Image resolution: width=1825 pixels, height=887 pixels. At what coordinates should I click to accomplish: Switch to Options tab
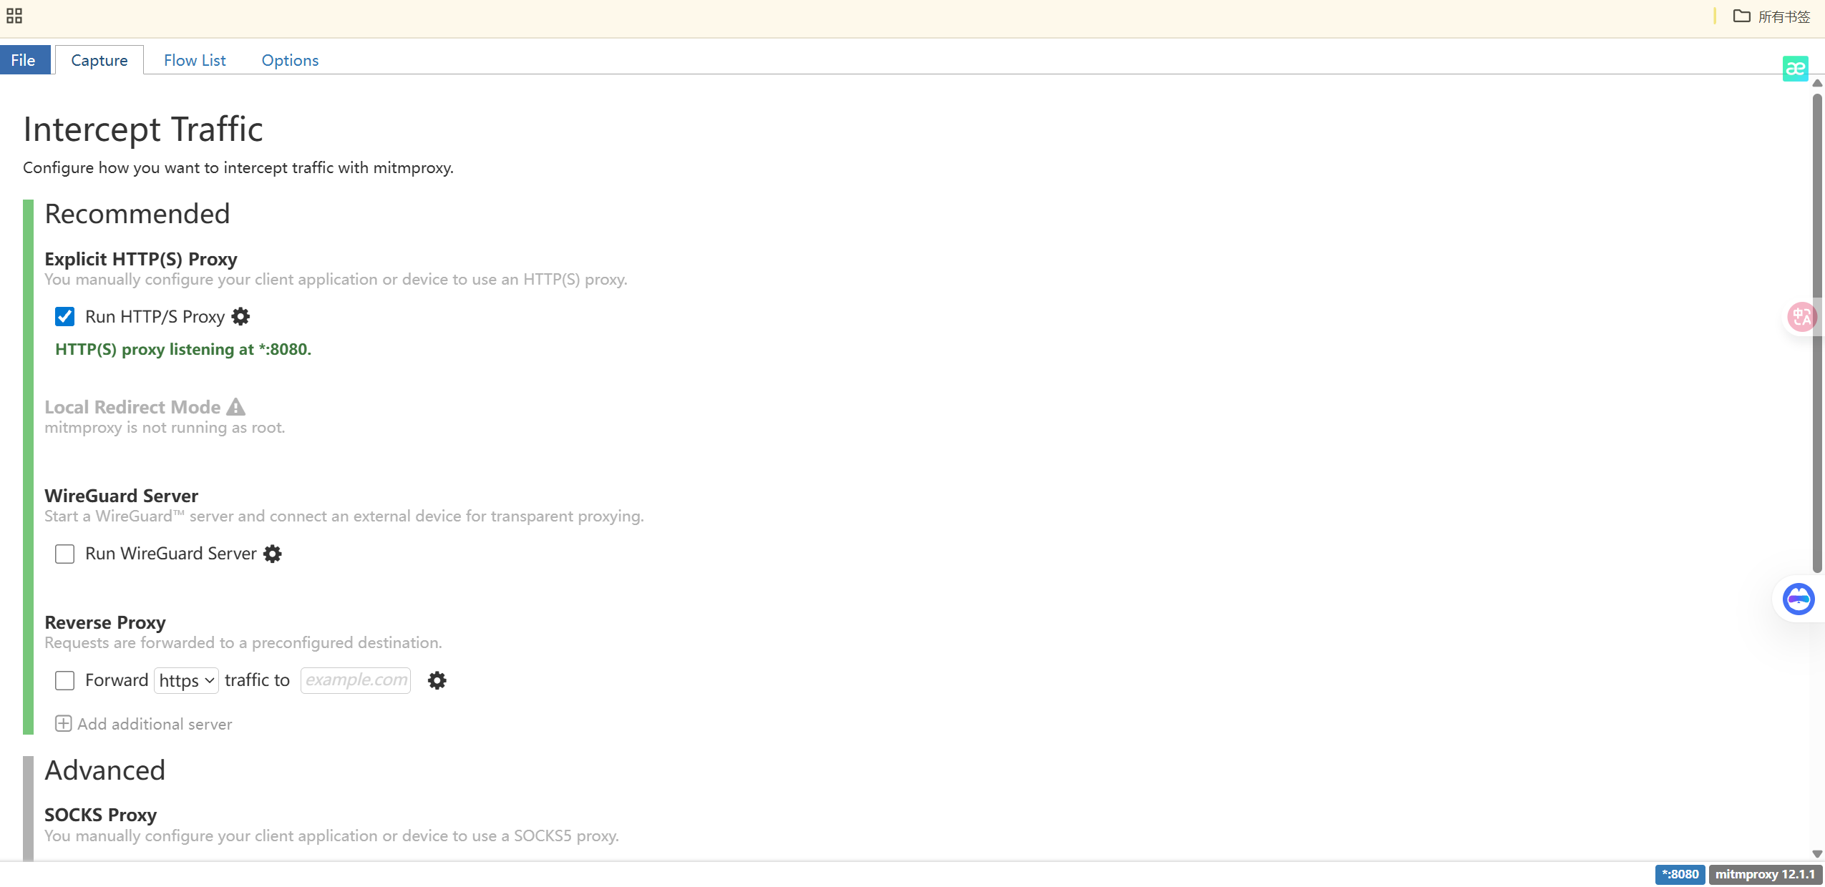point(290,60)
